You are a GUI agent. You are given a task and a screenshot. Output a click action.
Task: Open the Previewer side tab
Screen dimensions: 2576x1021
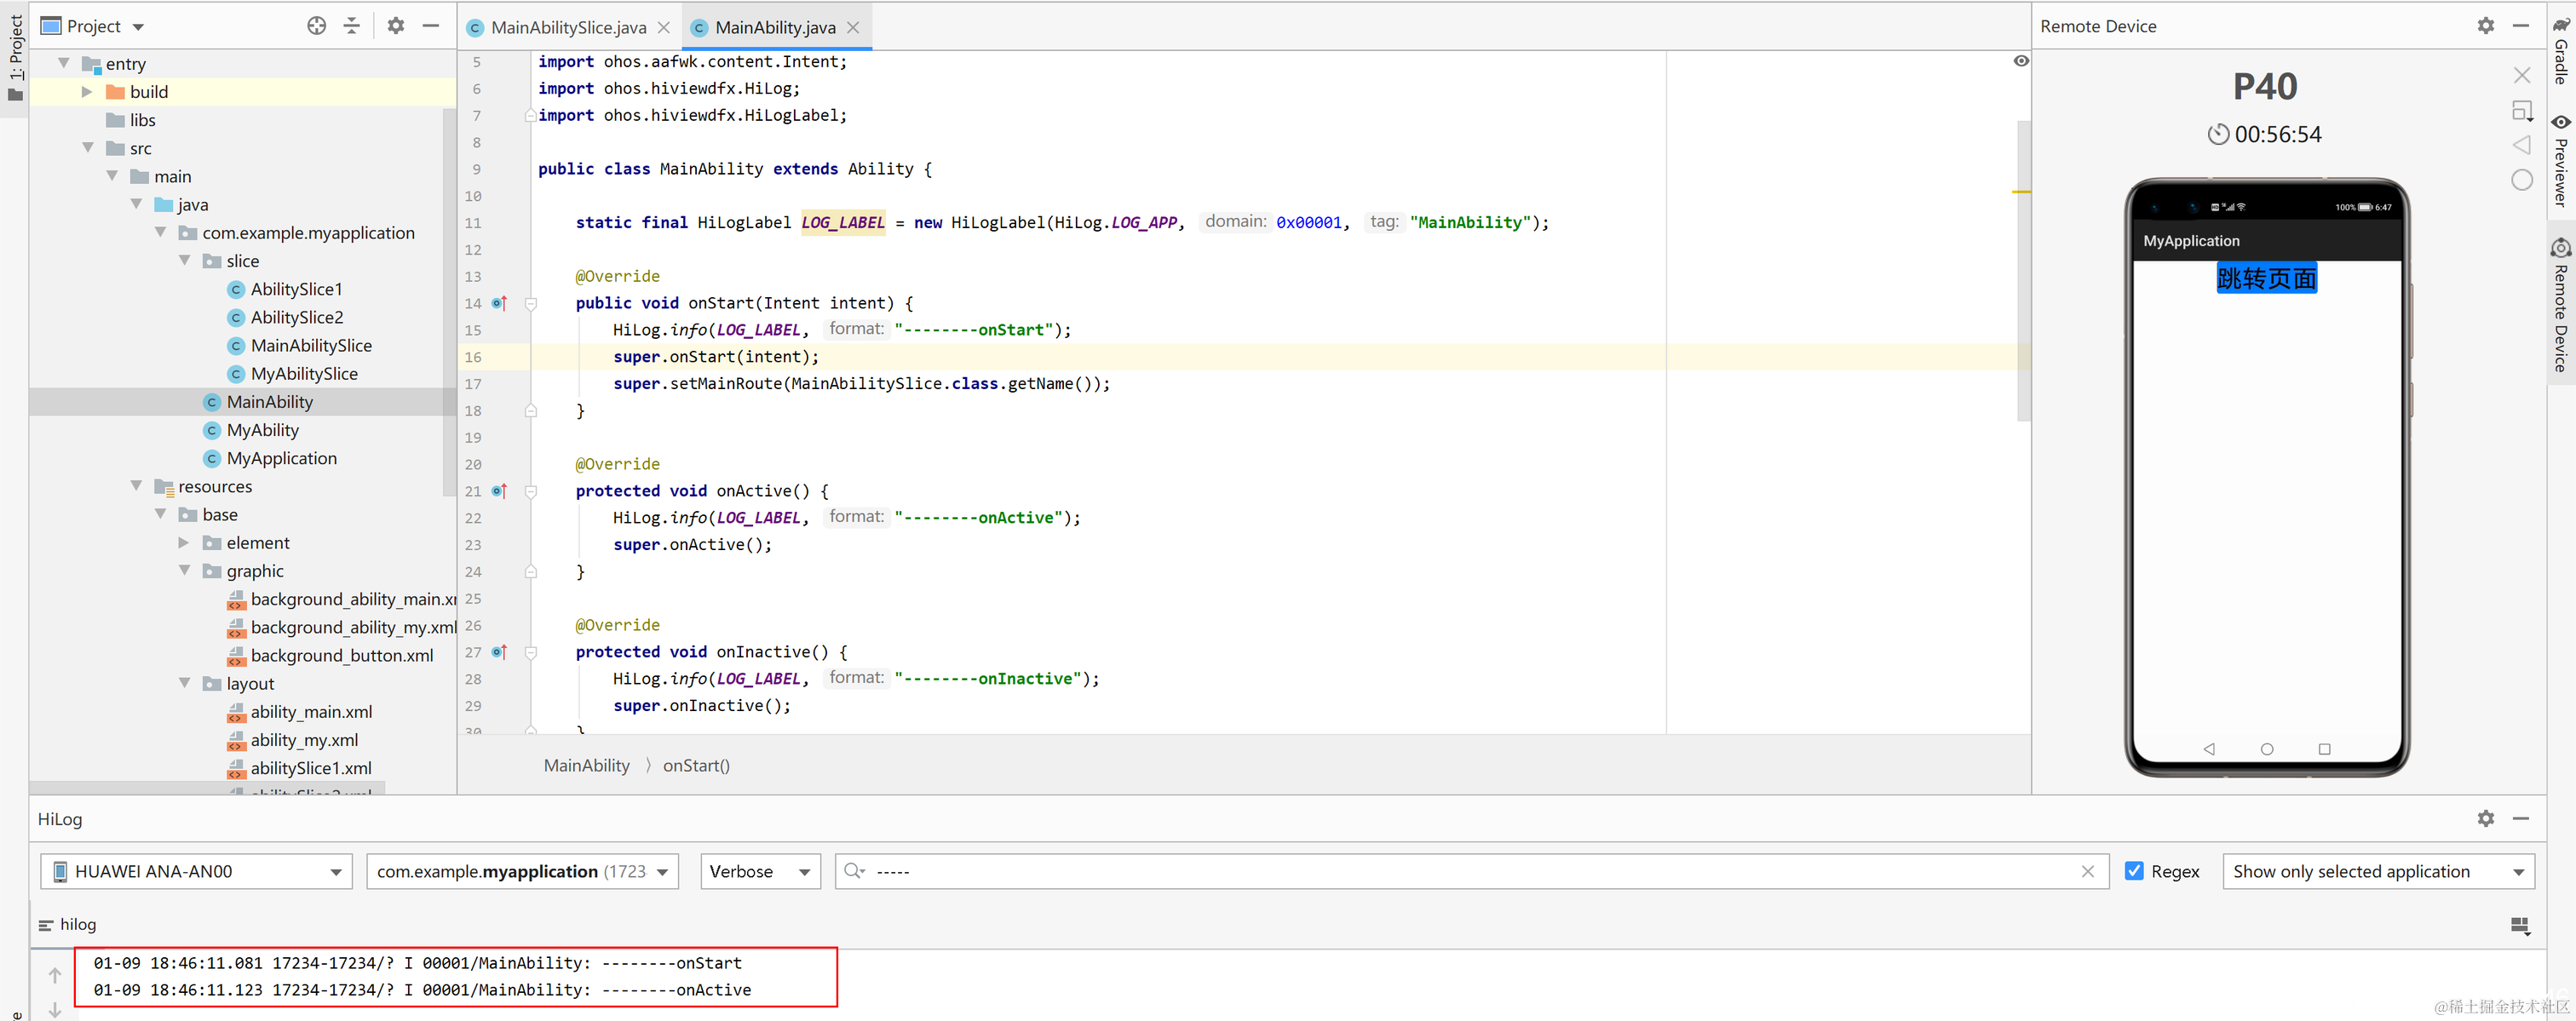(2561, 160)
